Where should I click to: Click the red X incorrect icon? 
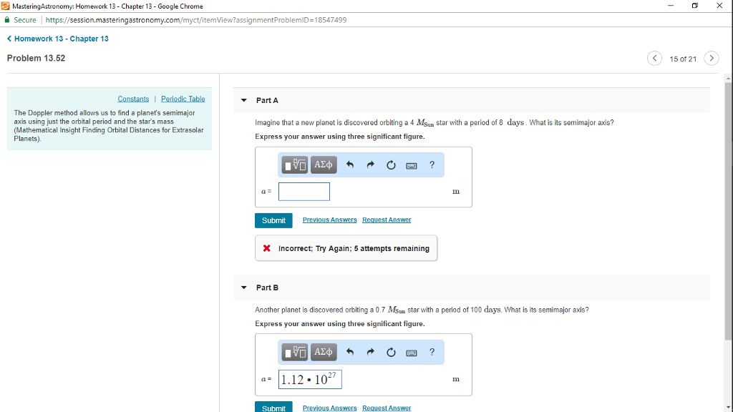click(266, 248)
